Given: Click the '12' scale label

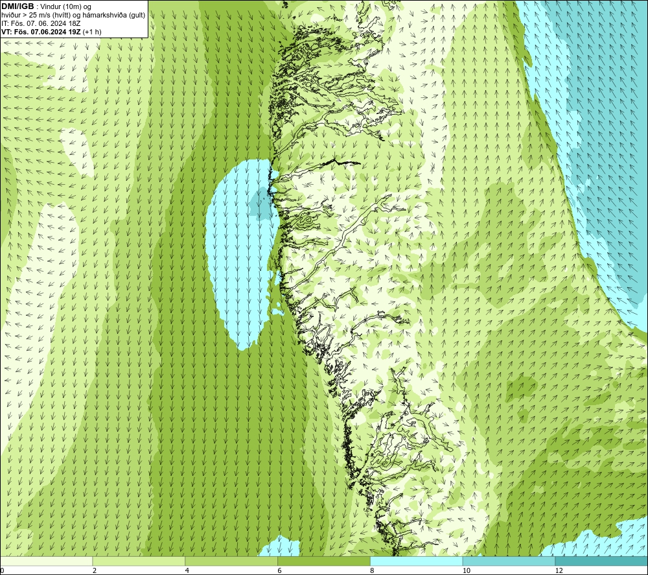Looking at the screenshot, I should (559, 570).
